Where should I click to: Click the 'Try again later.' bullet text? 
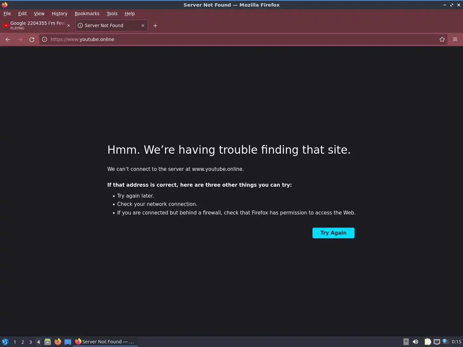pos(135,196)
